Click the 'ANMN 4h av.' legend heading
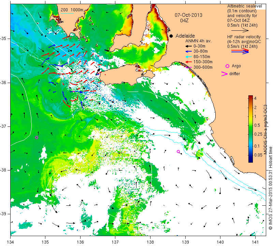Screen dimensions: 273x246 [x=198, y=41]
